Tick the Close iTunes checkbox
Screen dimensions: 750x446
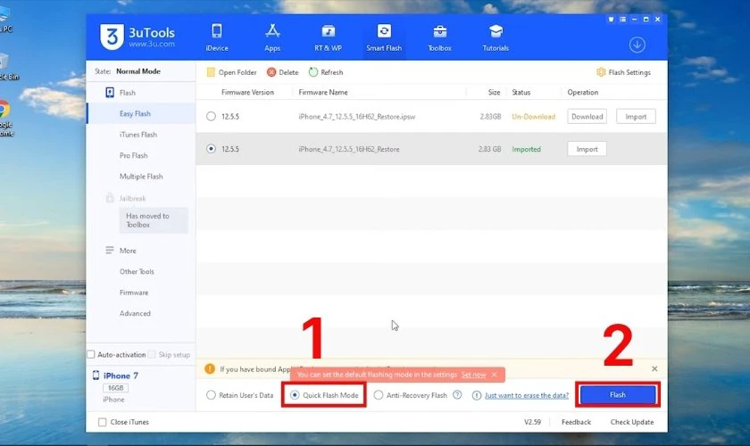pos(103,422)
